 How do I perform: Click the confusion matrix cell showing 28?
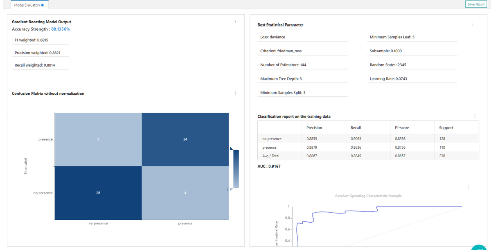tap(98, 193)
